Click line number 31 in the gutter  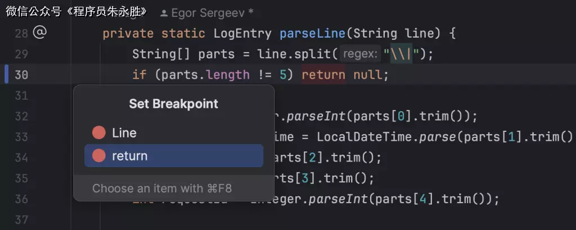coord(21,95)
